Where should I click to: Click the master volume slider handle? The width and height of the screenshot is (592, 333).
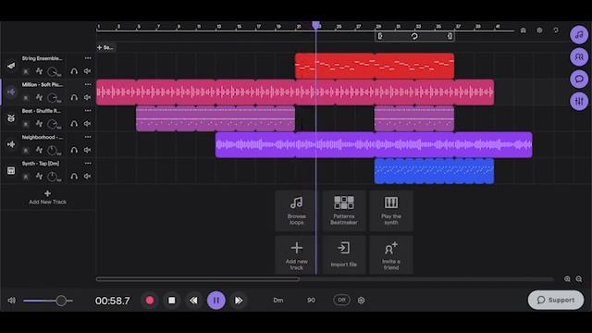click(x=61, y=301)
